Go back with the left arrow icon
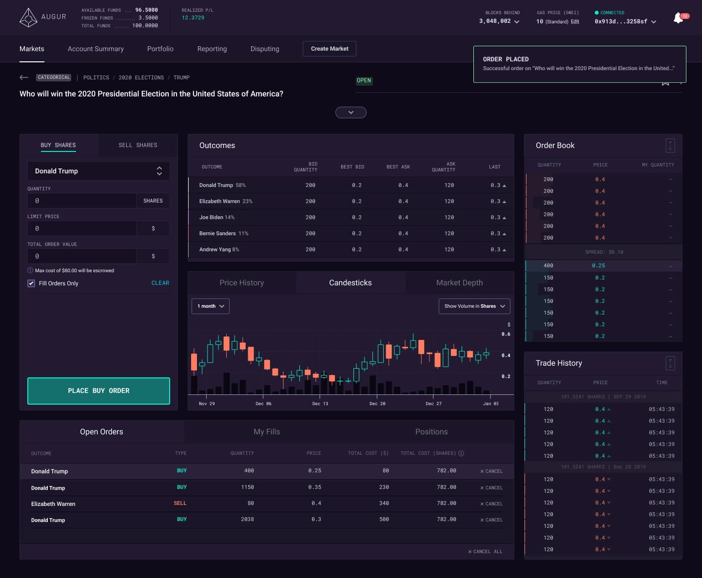Screen dimensions: 702x578 tap(24, 77)
